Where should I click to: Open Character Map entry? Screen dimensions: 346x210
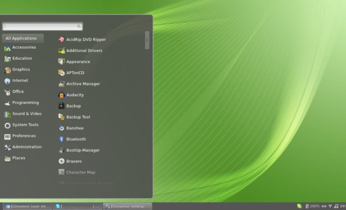coord(77,172)
